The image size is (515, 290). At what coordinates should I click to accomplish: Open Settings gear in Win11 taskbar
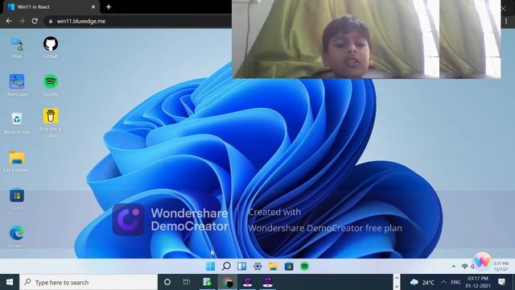(x=257, y=266)
